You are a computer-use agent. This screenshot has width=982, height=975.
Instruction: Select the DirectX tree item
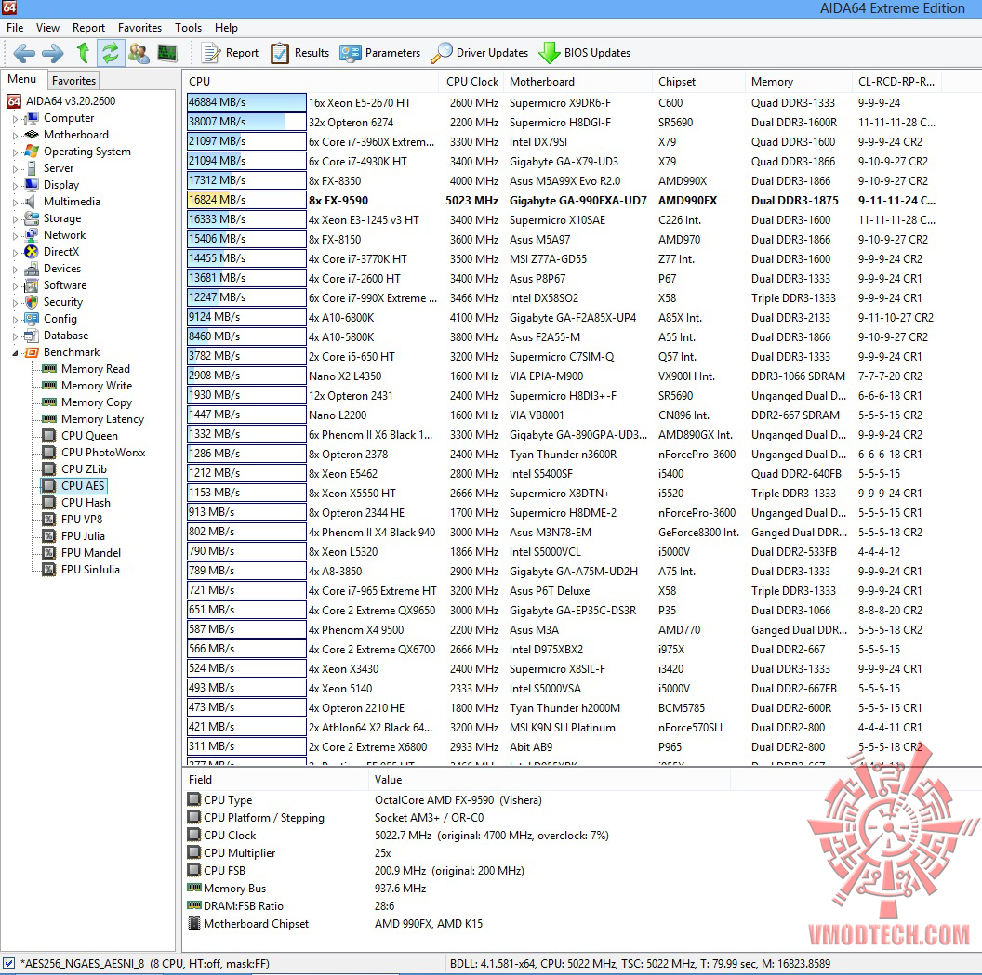point(51,252)
